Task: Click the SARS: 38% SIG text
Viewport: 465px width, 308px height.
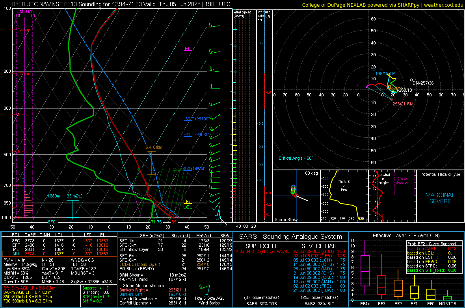Action: [x=319, y=304]
